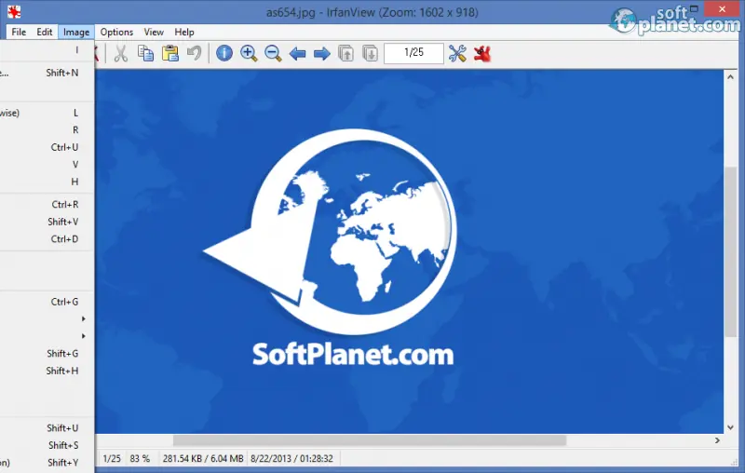Click the red IrfanView About mascot icon

tap(482, 53)
